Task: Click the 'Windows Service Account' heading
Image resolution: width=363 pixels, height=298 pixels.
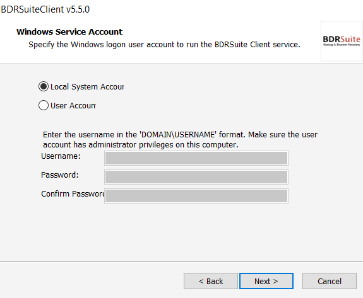Action: tap(69, 32)
